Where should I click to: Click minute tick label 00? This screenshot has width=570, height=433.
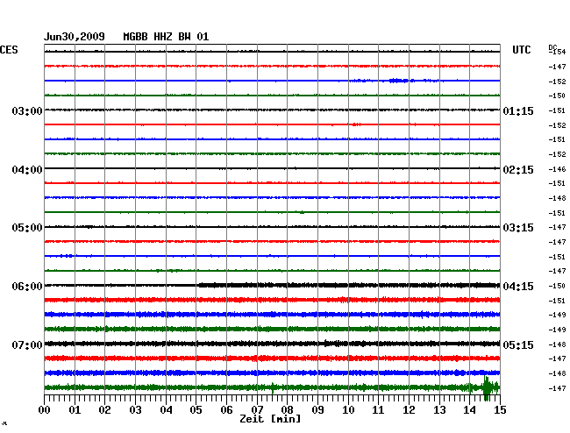pos(45,409)
